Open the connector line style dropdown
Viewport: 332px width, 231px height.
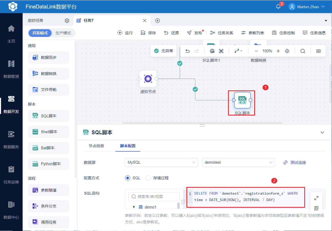click(239, 51)
